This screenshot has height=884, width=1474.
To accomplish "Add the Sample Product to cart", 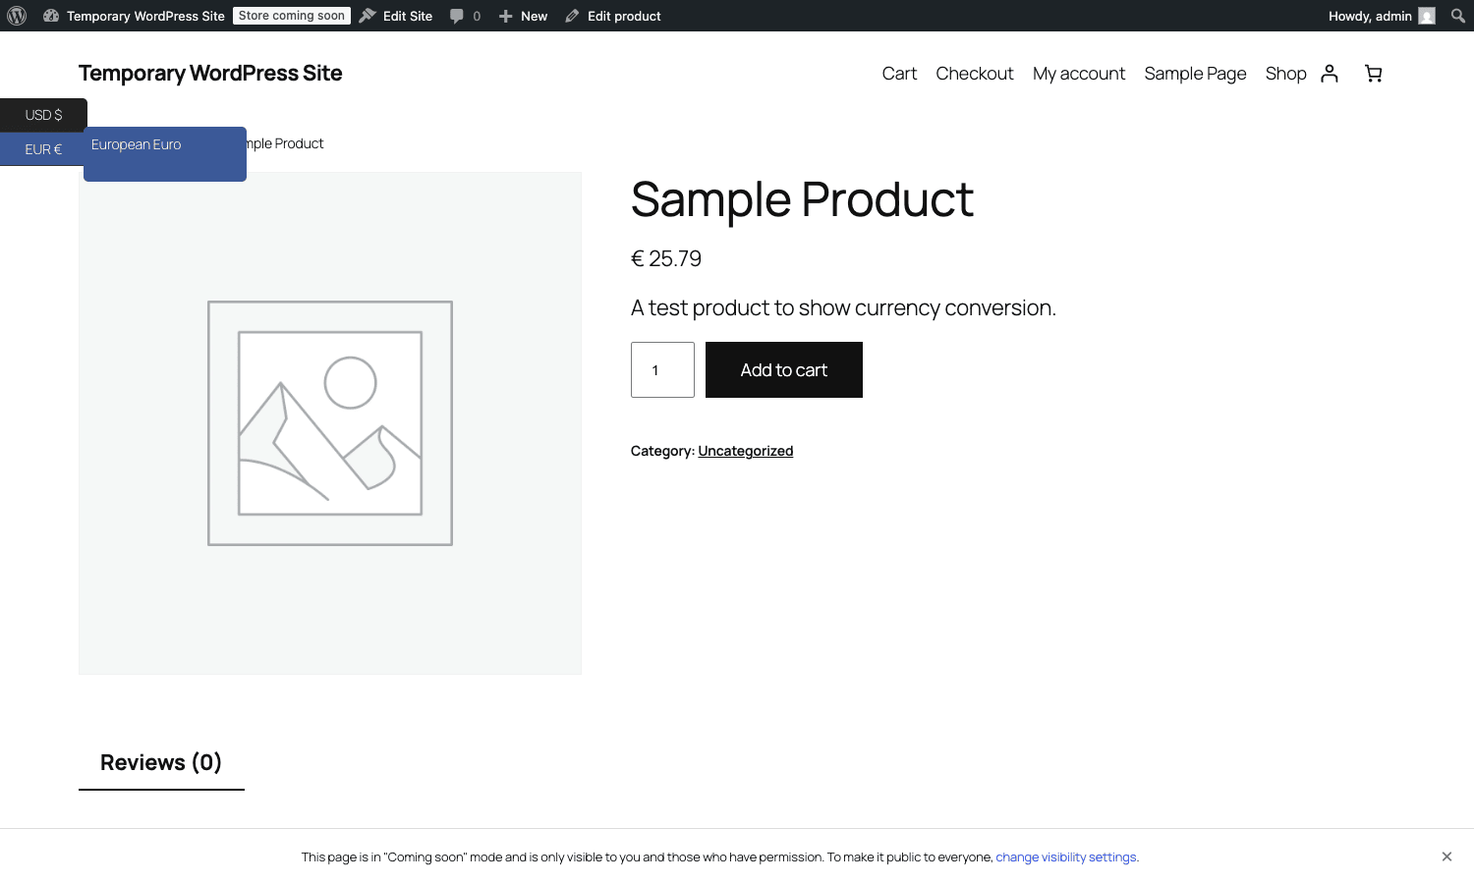I will point(784,370).
